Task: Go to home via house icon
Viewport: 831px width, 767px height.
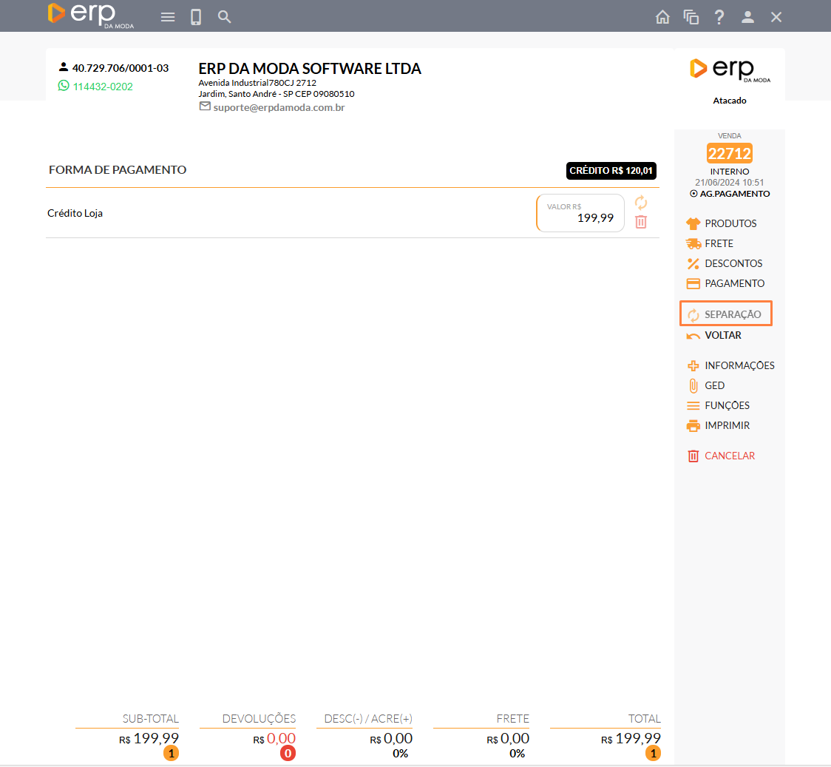Action: [x=662, y=17]
